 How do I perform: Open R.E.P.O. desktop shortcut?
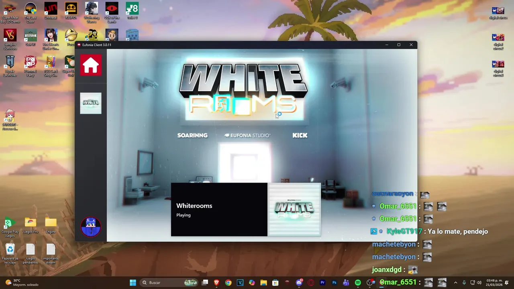pos(71,11)
